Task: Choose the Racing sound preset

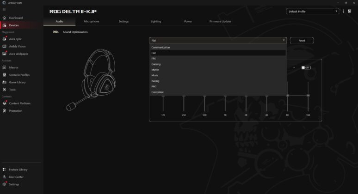Action: pos(218,81)
